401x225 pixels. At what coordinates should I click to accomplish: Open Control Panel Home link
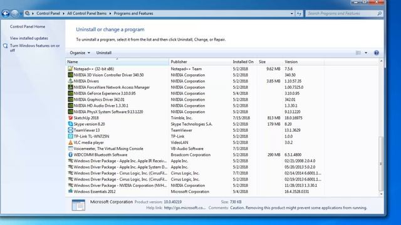(x=28, y=26)
